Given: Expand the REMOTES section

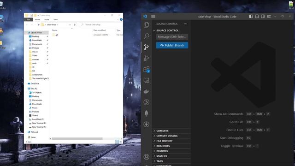Looking at the screenshot, I should click(x=171, y=151).
